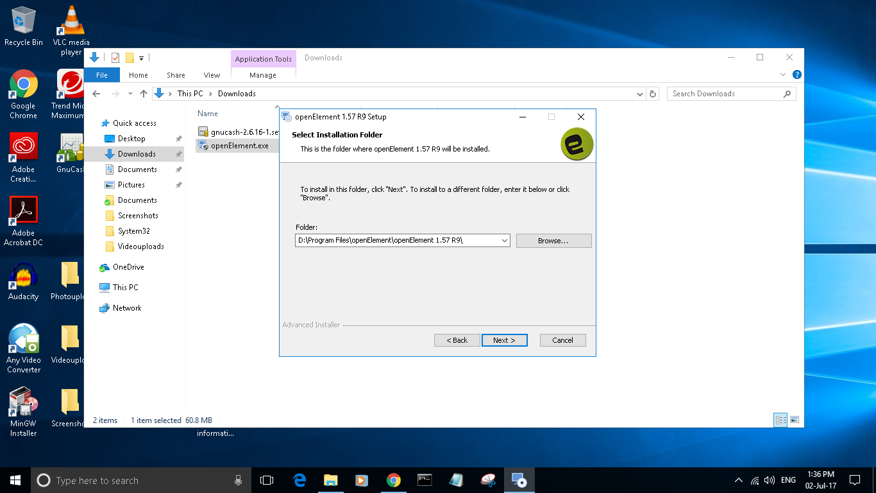Select Network in navigation pane
The height and width of the screenshot is (493, 876).
tap(126, 308)
